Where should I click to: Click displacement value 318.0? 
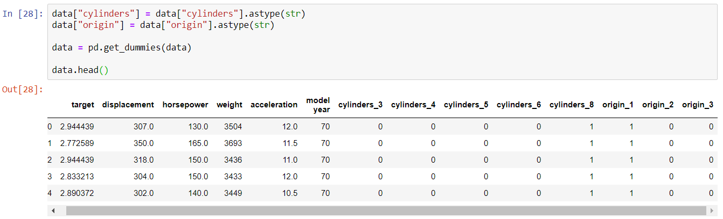[143, 160]
